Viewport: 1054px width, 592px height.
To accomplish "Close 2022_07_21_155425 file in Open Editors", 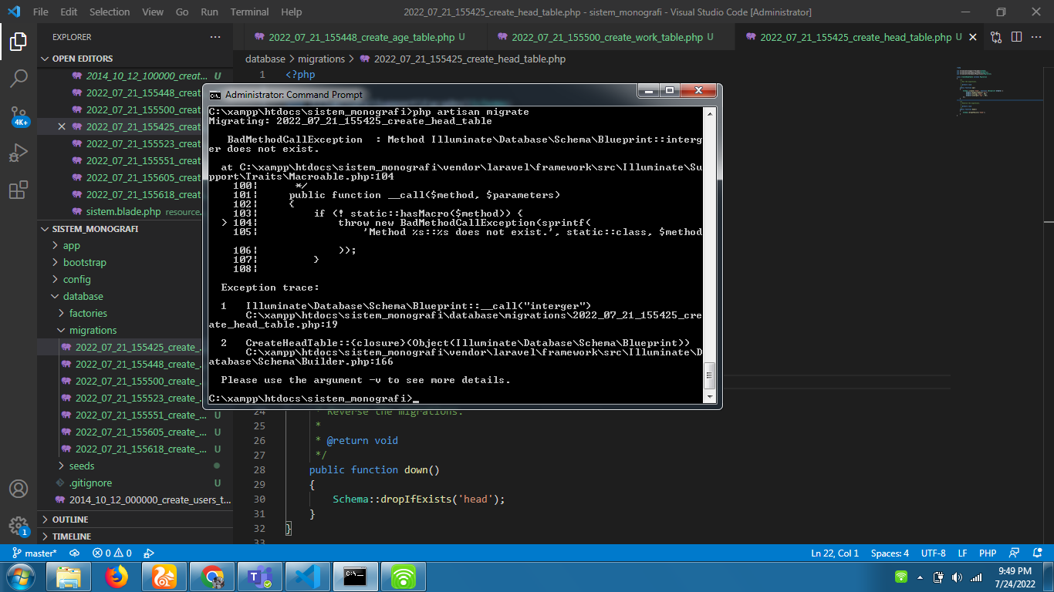I will tap(62, 126).
